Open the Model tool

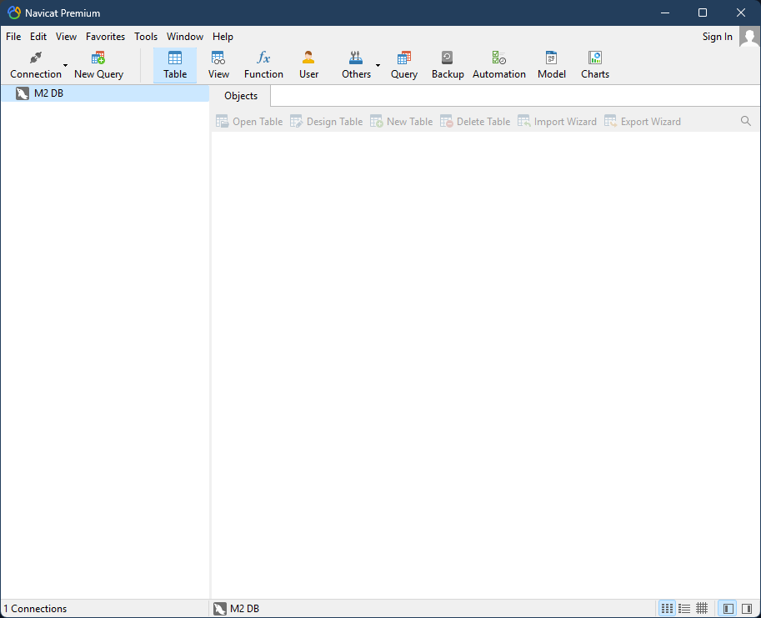(x=551, y=64)
